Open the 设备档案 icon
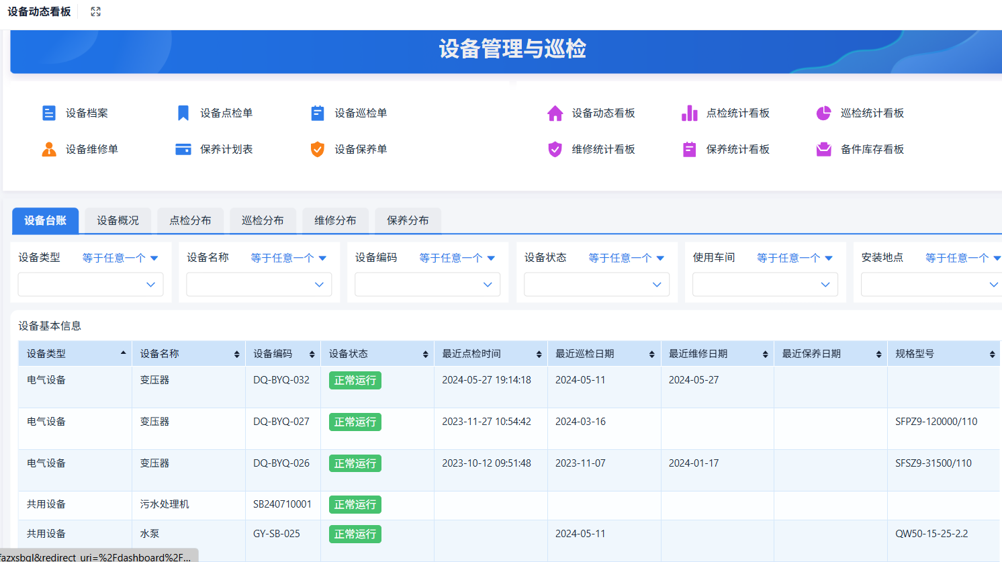This screenshot has width=1002, height=562. 49,113
